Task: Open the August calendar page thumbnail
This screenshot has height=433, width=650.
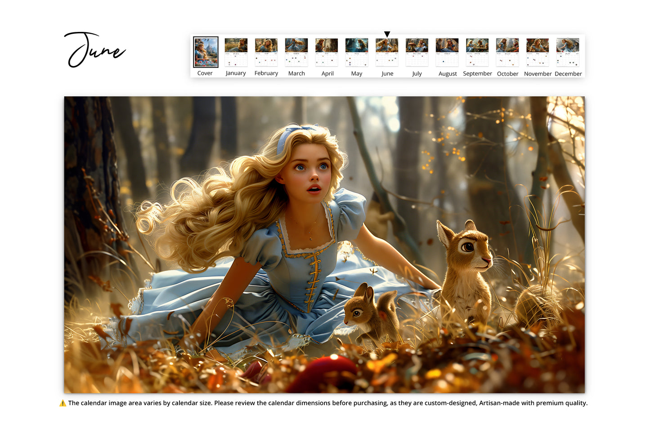Action: pyautogui.click(x=447, y=52)
